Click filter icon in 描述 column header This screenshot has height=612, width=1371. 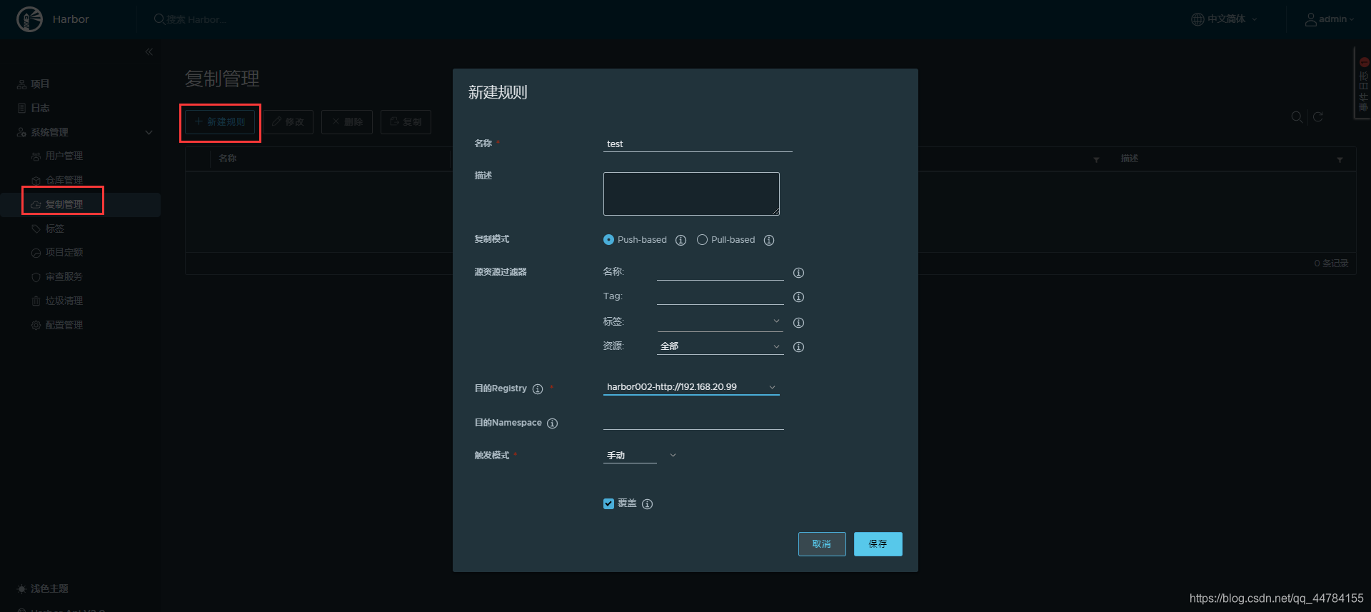coord(1340,159)
